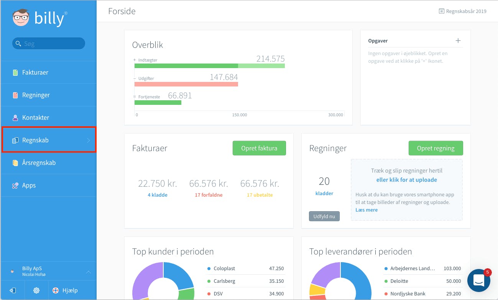Click the Hjælp text link
Viewport: 498px width, 300px height.
tap(70, 290)
